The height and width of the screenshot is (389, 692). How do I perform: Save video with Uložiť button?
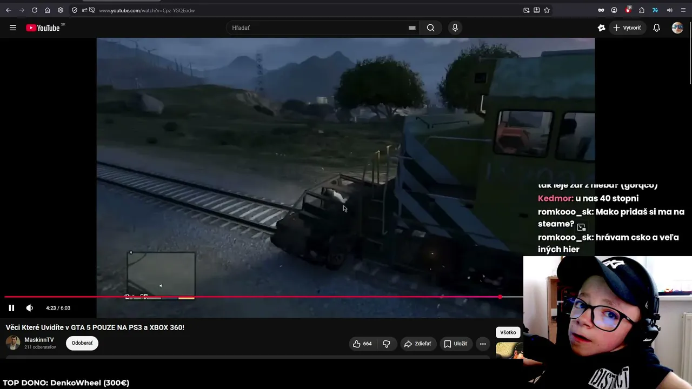456,344
